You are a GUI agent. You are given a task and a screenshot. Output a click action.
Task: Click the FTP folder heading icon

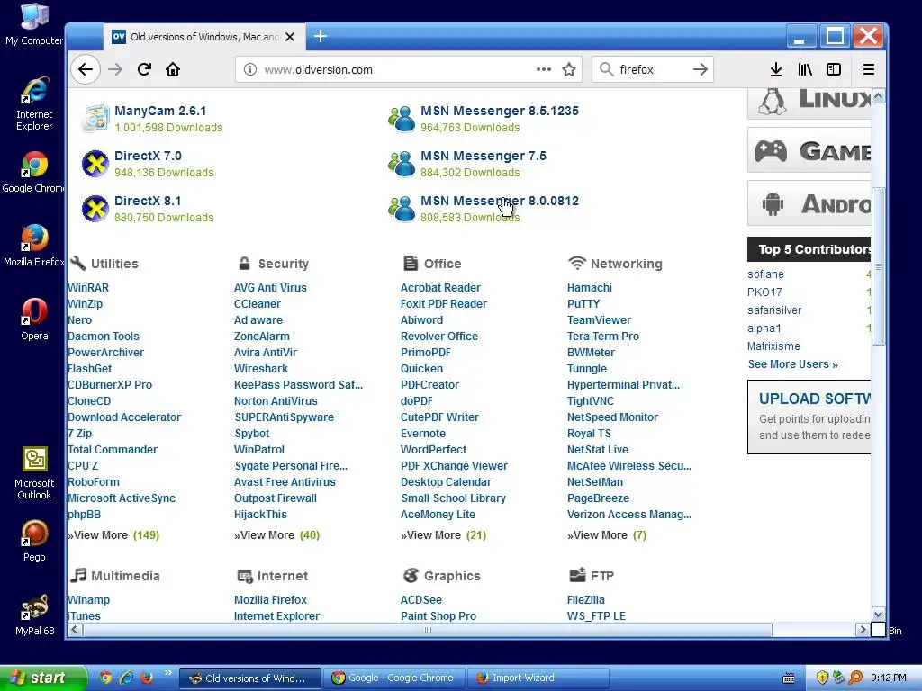[577, 575]
